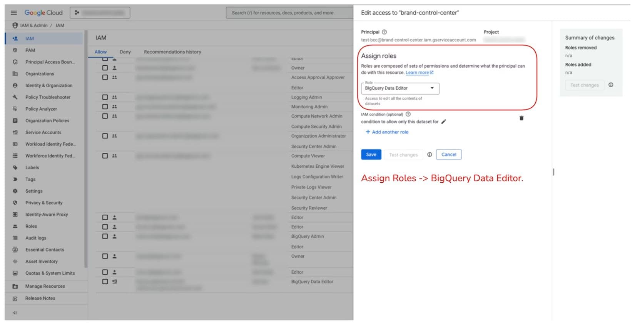The height and width of the screenshot is (325, 635).
Task: Click the Tags sidebar icon
Action: (15, 179)
